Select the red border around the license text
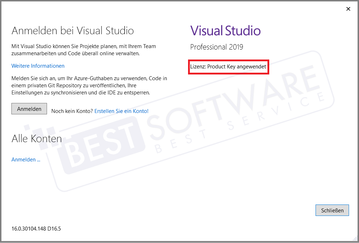 coord(228,61)
